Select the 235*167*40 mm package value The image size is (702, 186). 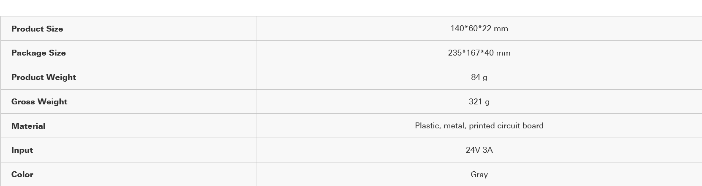tap(479, 53)
